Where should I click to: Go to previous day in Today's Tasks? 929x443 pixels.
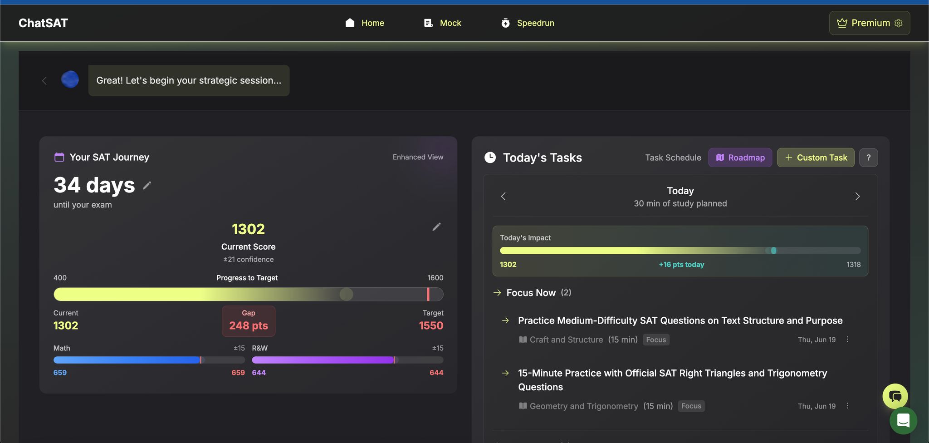[503, 197]
